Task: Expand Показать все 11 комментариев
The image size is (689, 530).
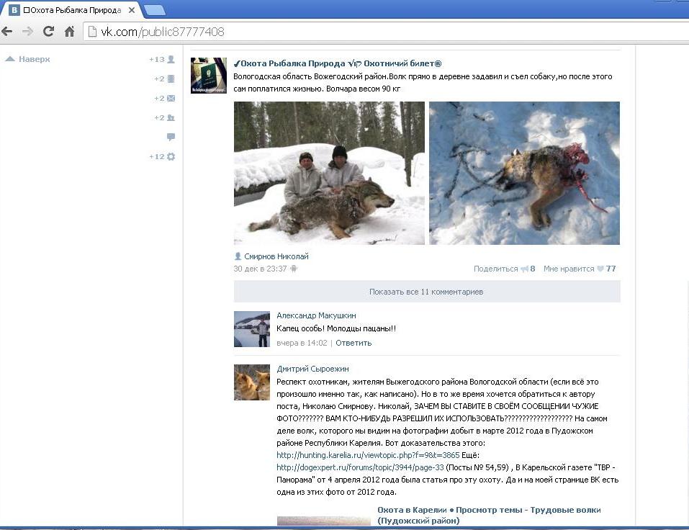Action: 427,292
